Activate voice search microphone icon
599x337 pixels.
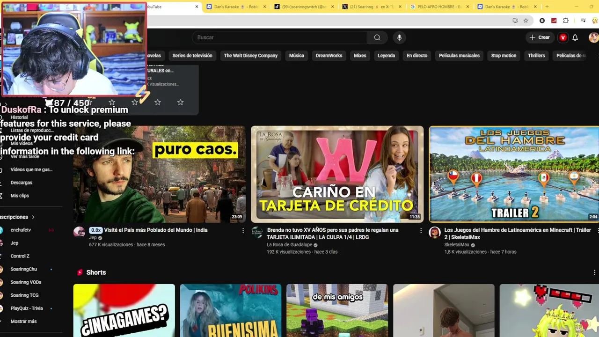399,37
